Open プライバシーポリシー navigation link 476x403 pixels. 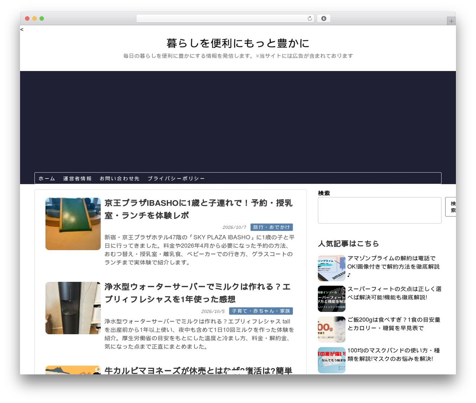176,178
